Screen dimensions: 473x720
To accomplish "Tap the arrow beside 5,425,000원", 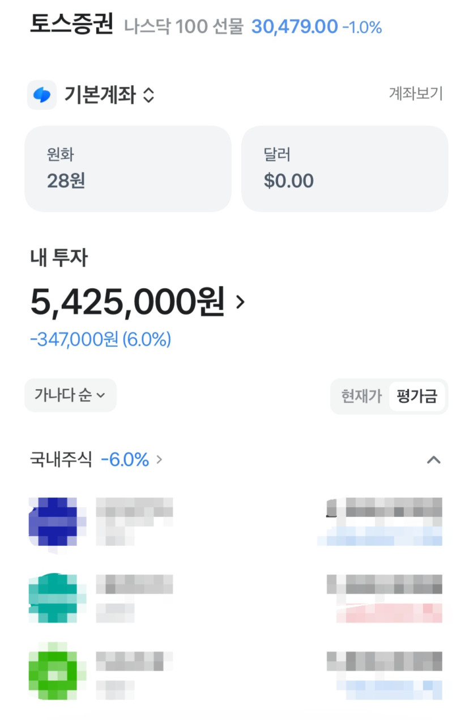I will click(240, 302).
